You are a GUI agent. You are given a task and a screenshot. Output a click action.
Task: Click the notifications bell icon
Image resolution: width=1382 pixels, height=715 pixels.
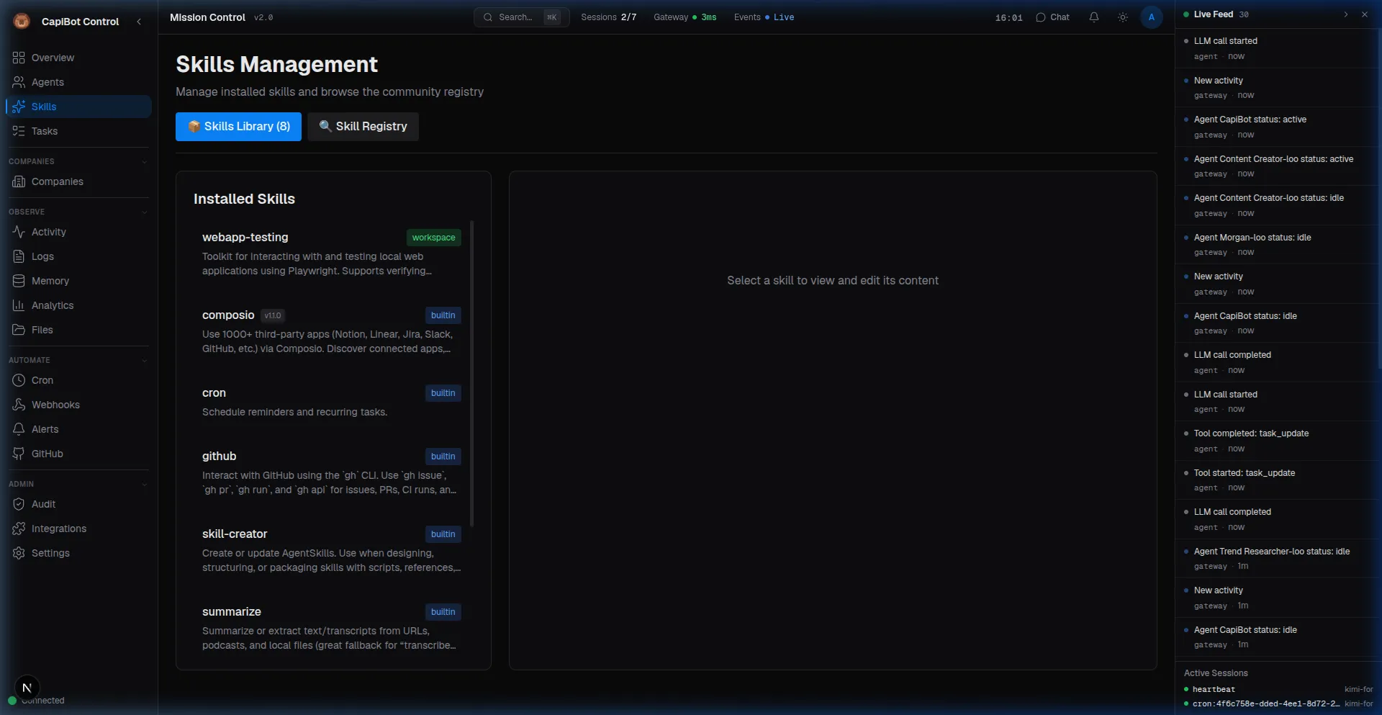click(1093, 17)
